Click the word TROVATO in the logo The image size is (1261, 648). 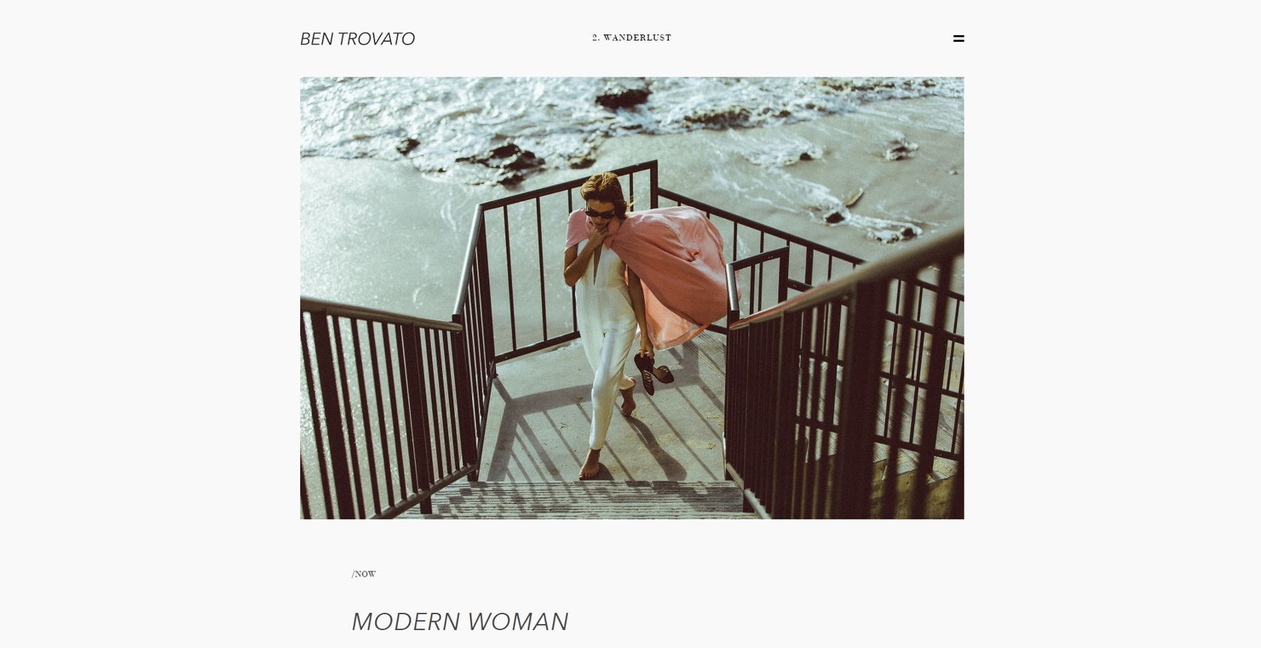point(376,39)
